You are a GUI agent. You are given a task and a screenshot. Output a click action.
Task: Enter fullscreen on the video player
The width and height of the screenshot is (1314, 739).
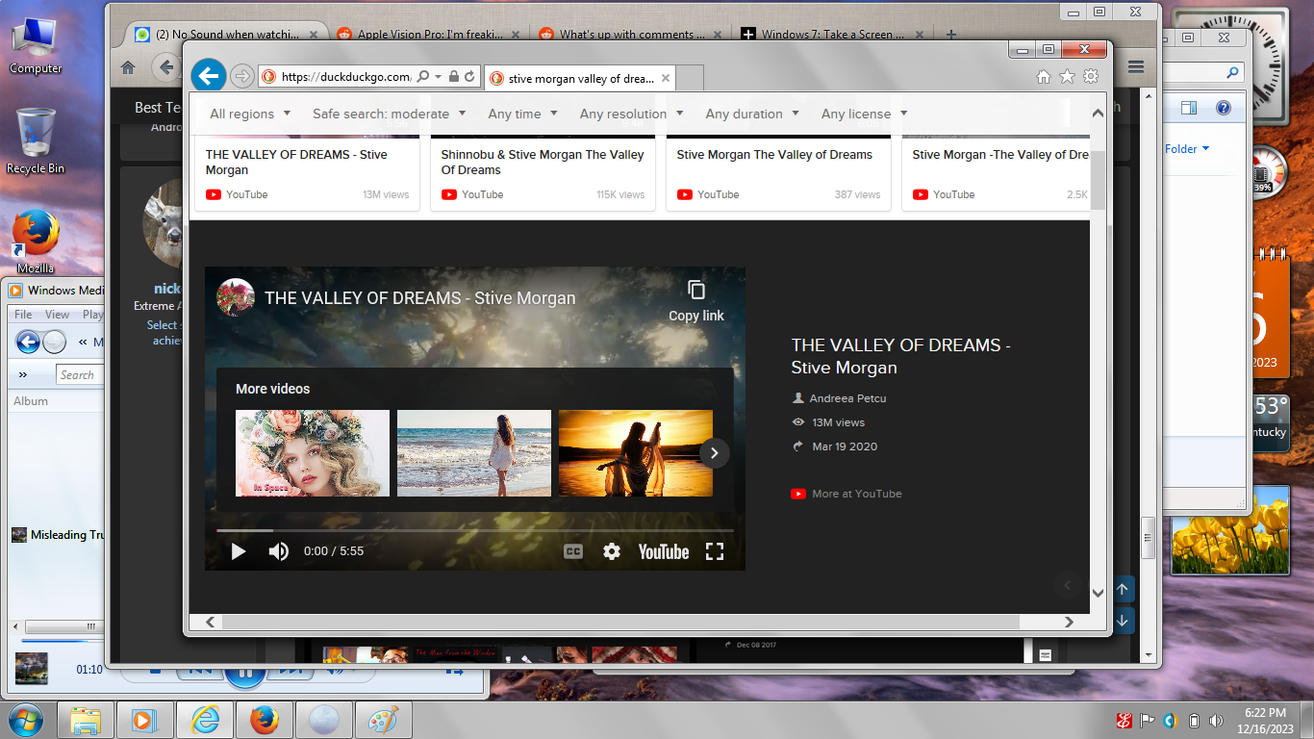coord(715,551)
